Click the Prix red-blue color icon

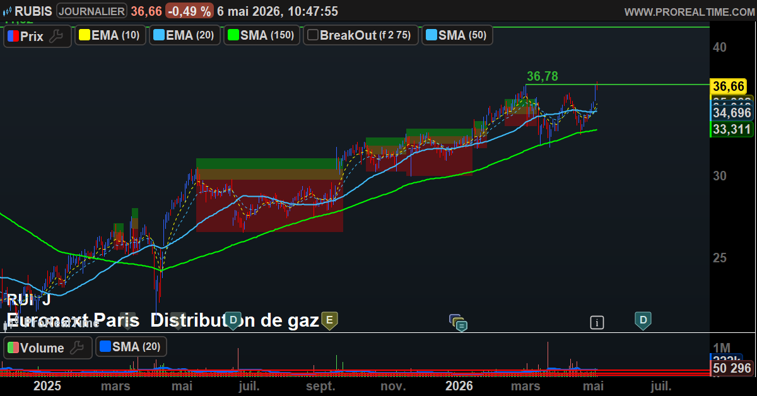[13, 36]
